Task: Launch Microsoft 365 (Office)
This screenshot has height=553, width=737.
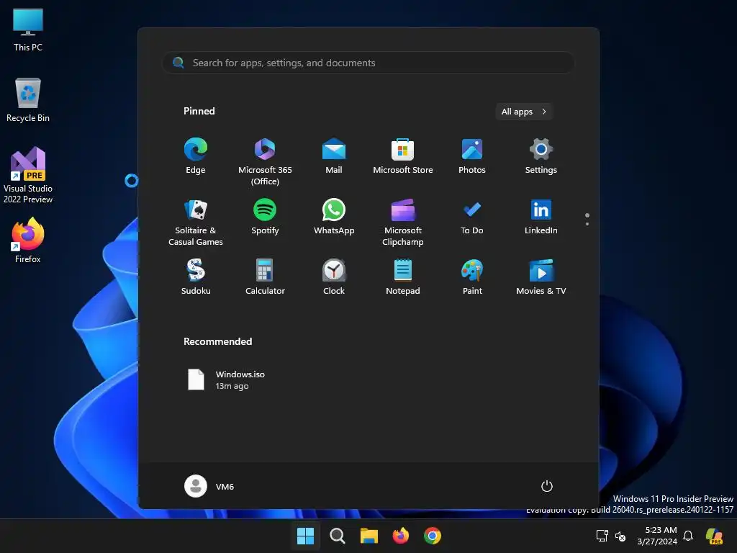Action: (265, 162)
